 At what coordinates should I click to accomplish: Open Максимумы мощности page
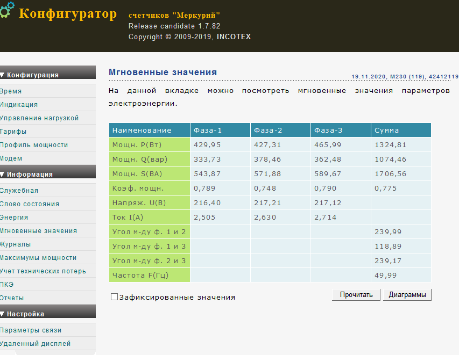38,258
